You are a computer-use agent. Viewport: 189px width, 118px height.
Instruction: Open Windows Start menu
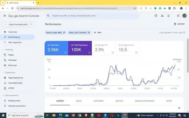[3, 115]
